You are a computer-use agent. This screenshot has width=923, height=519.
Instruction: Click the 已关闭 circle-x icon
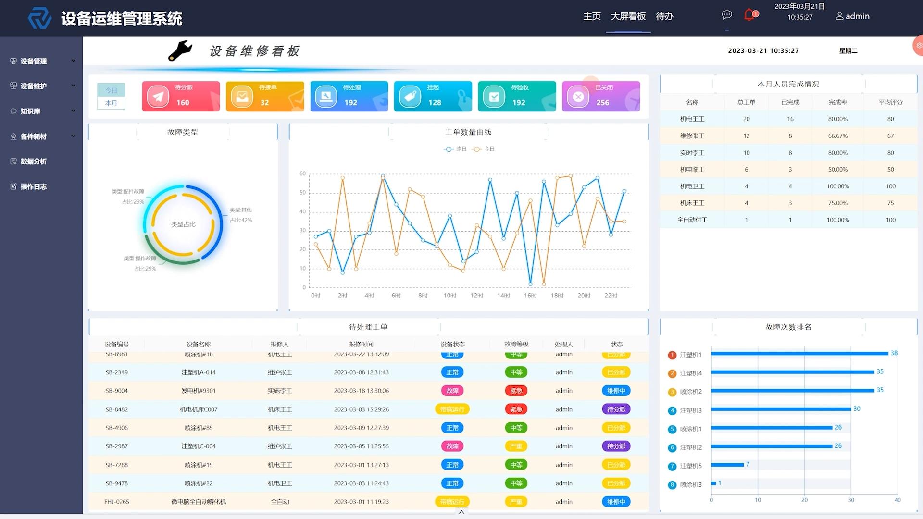coord(578,97)
